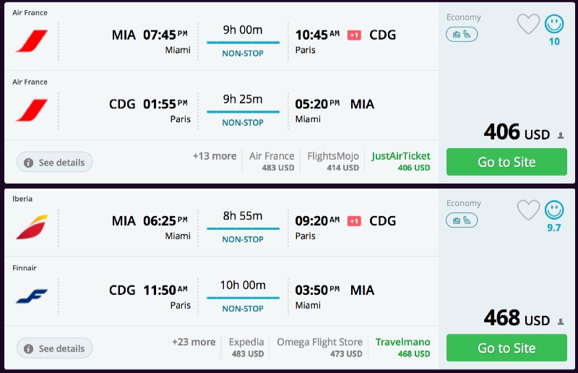The height and width of the screenshot is (373, 578).
Task: Click baggage amenities icon on Iberia card
Action: tap(462, 220)
